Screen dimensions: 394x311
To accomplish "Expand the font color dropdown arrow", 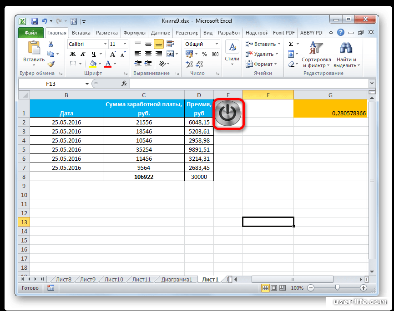I will coord(115,64).
